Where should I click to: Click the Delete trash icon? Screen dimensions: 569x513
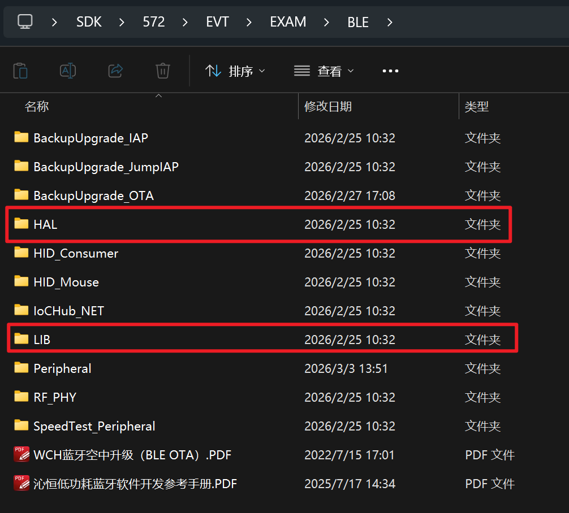click(x=162, y=71)
